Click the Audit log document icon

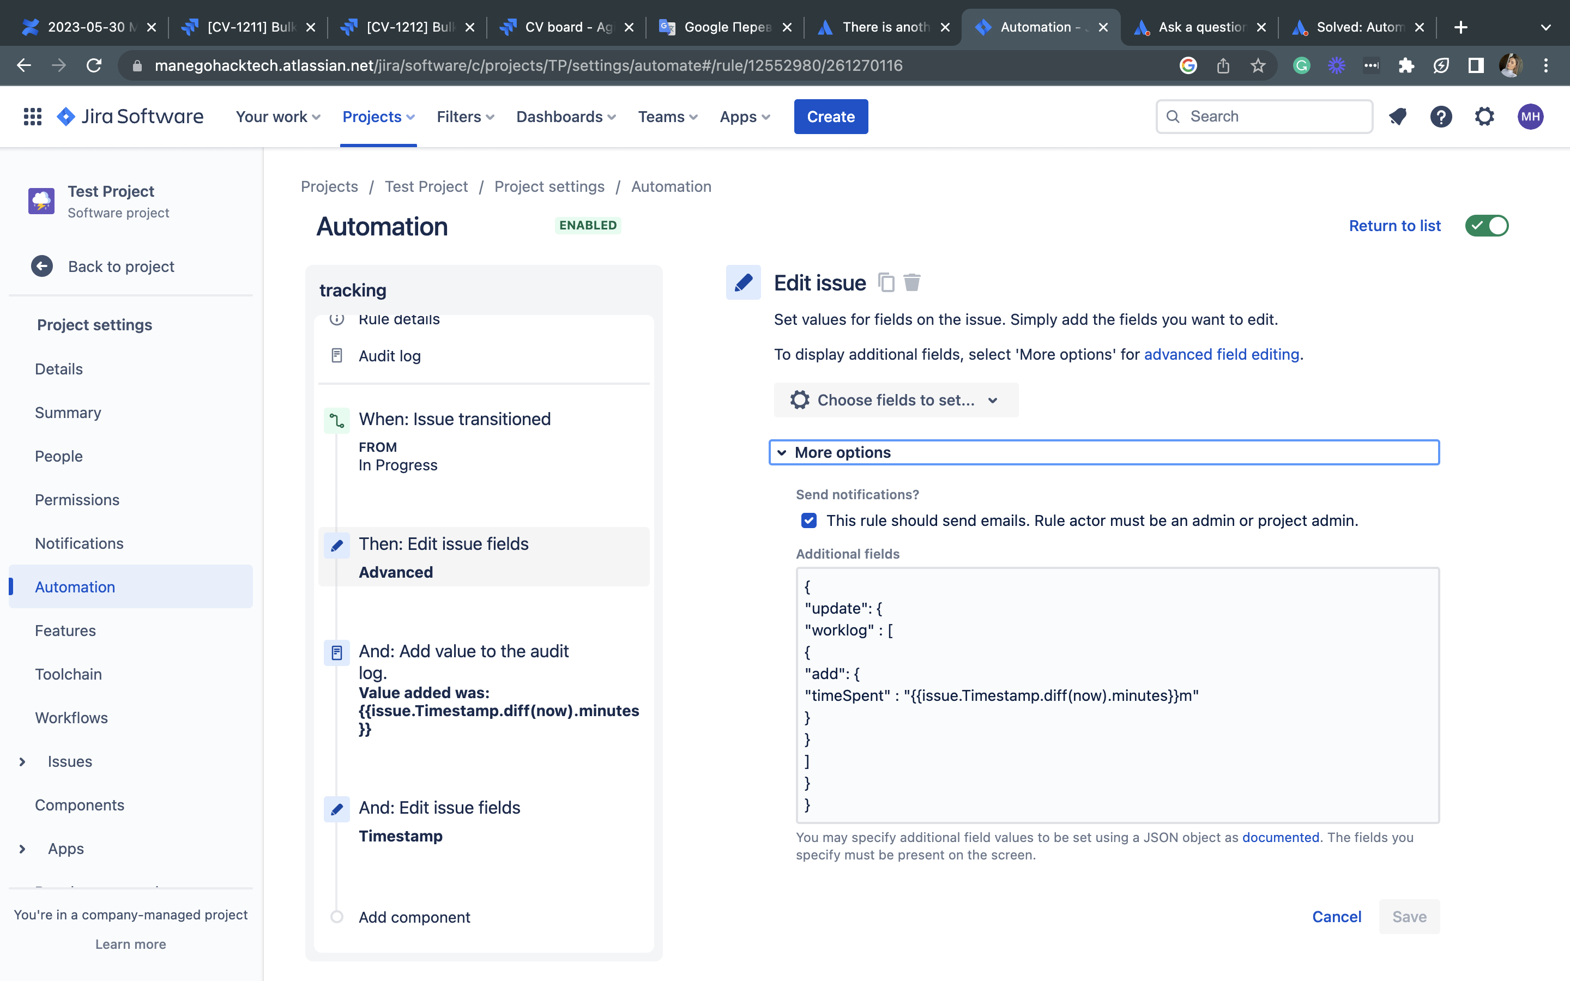coord(337,355)
